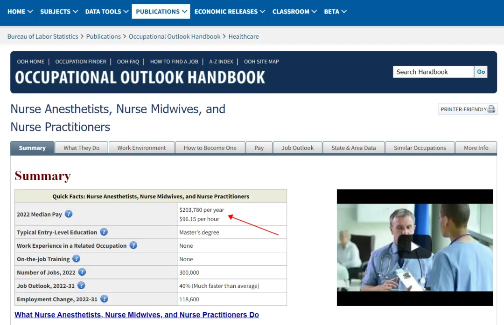Image resolution: width=504 pixels, height=325 pixels.
Task: Click the $96.15 per hour value
Action: pyautogui.click(x=199, y=219)
